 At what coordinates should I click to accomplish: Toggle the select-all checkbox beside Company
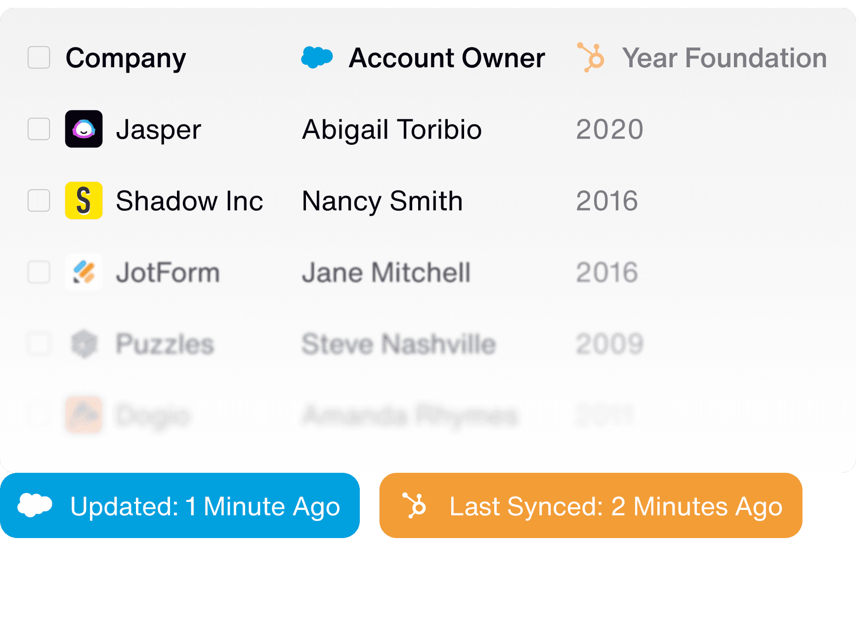click(x=39, y=57)
